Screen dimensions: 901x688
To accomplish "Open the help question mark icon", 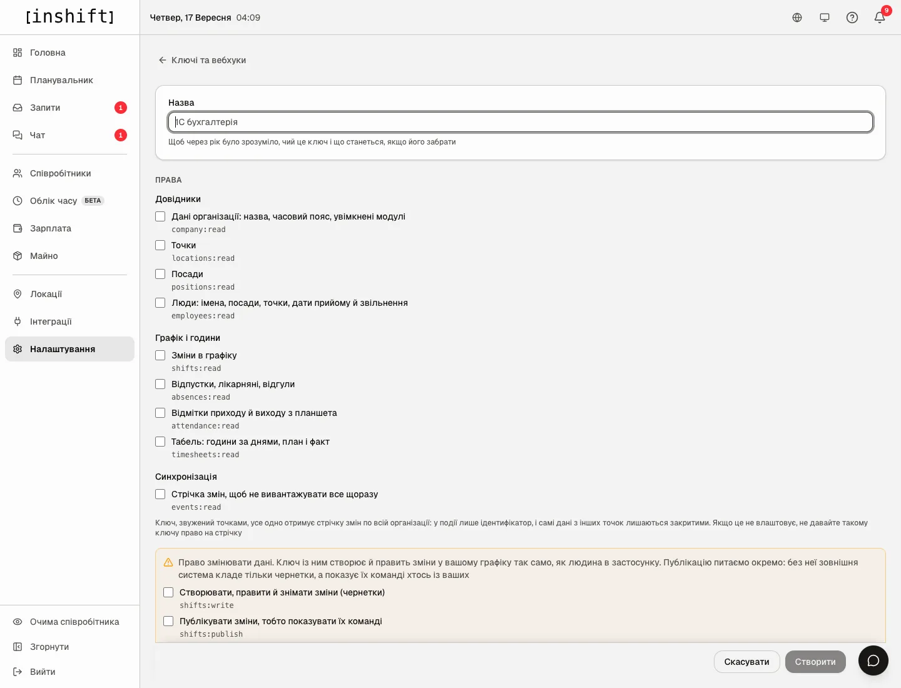I will pos(852,18).
